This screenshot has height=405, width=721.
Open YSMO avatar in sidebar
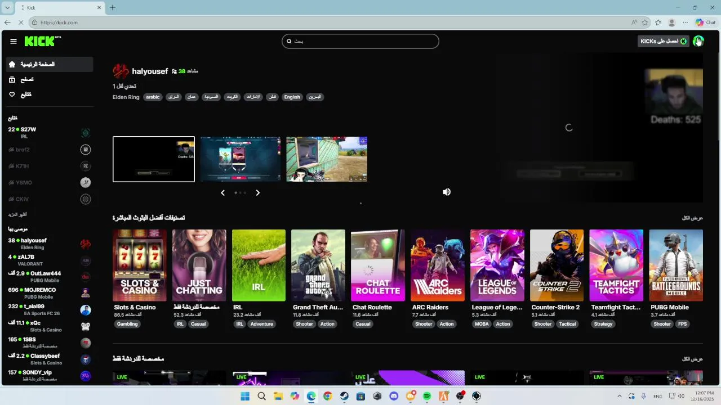[86, 183]
